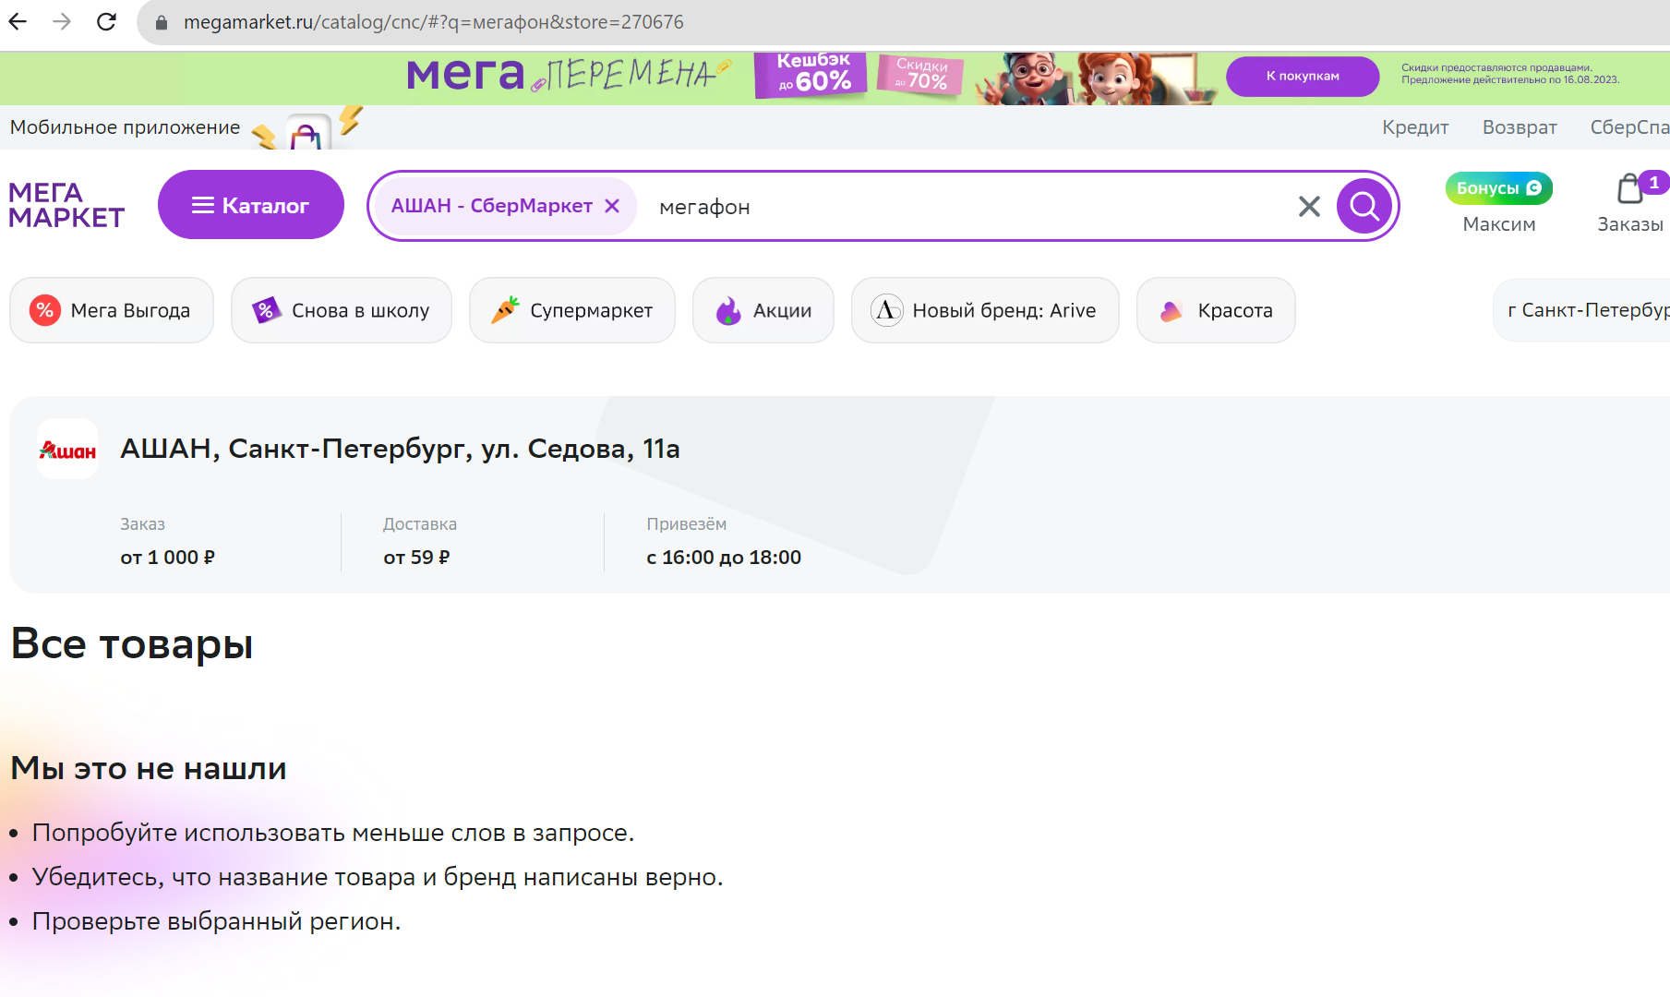Open the Мобильное приложение link
Image resolution: width=1670 pixels, height=997 pixels.
click(126, 127)
